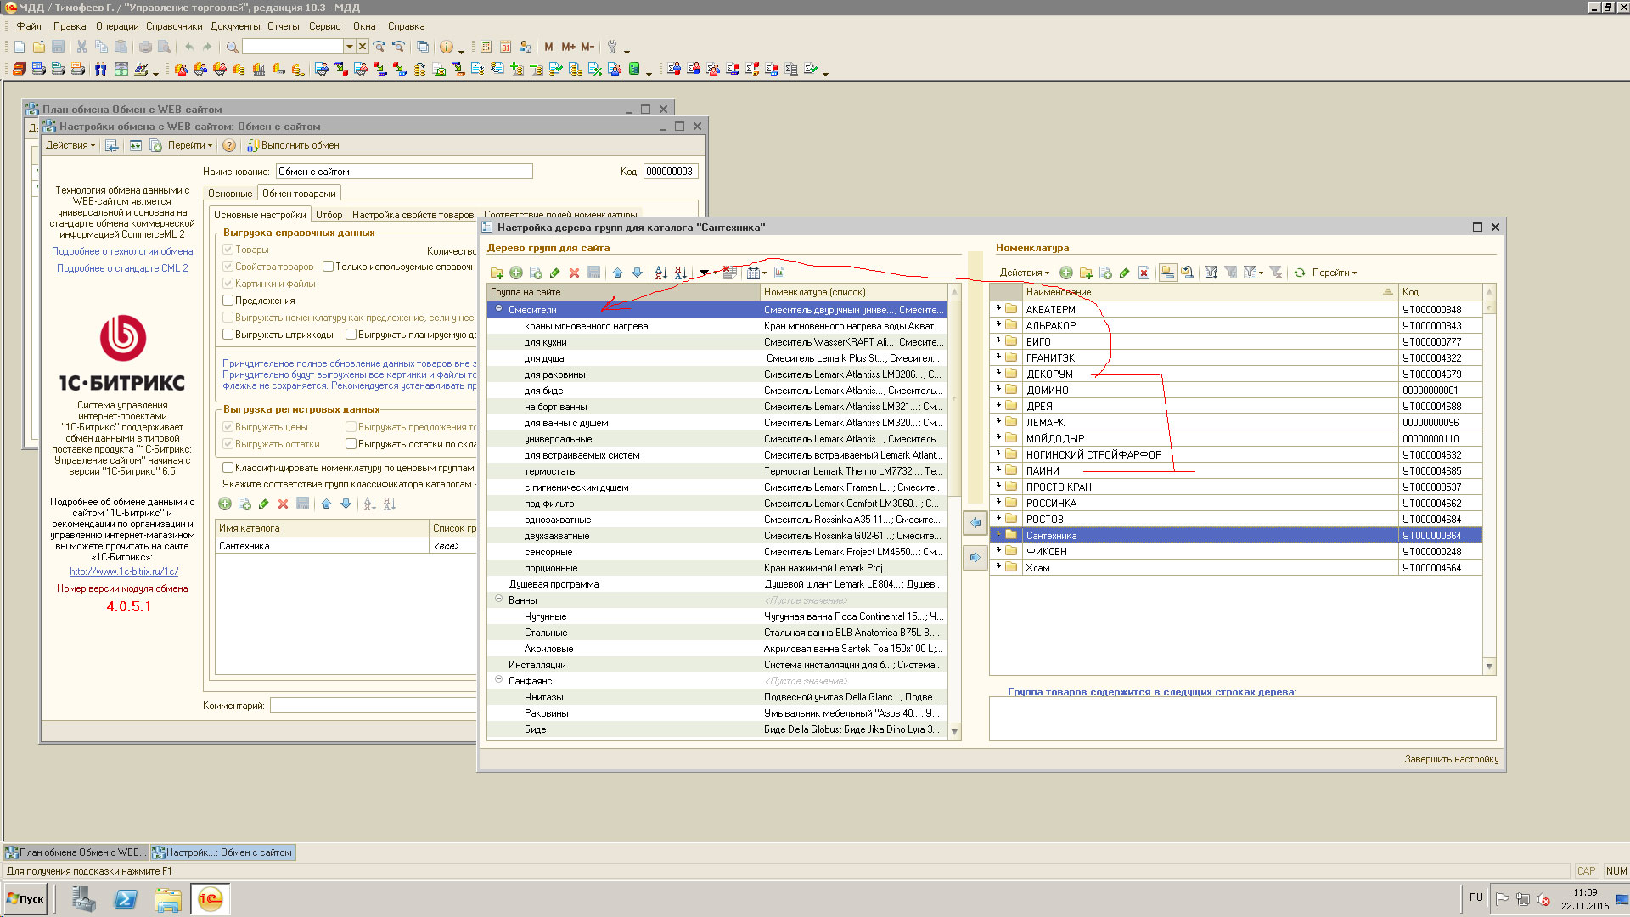Enable the Предложения checkbox
The image size is (1630, 917).
228,301
